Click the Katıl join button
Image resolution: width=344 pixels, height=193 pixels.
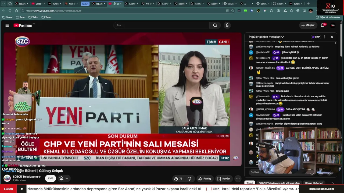click(x=51, y=178)
